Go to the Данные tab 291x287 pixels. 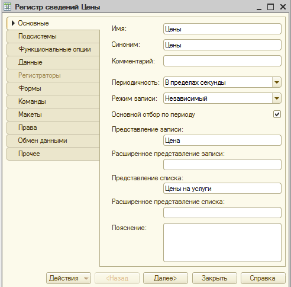pos(53,62)
